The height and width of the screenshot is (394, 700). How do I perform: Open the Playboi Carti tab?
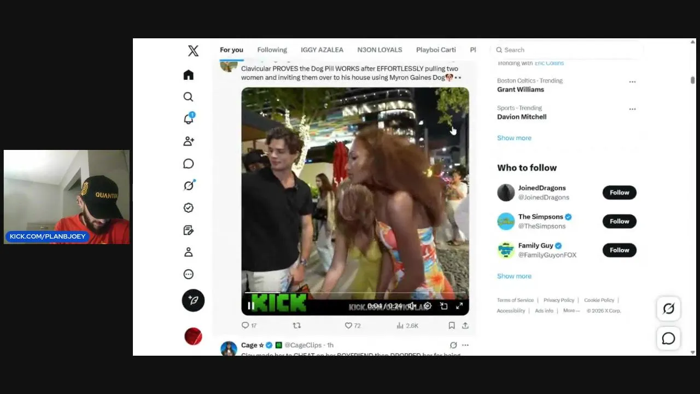436,50
